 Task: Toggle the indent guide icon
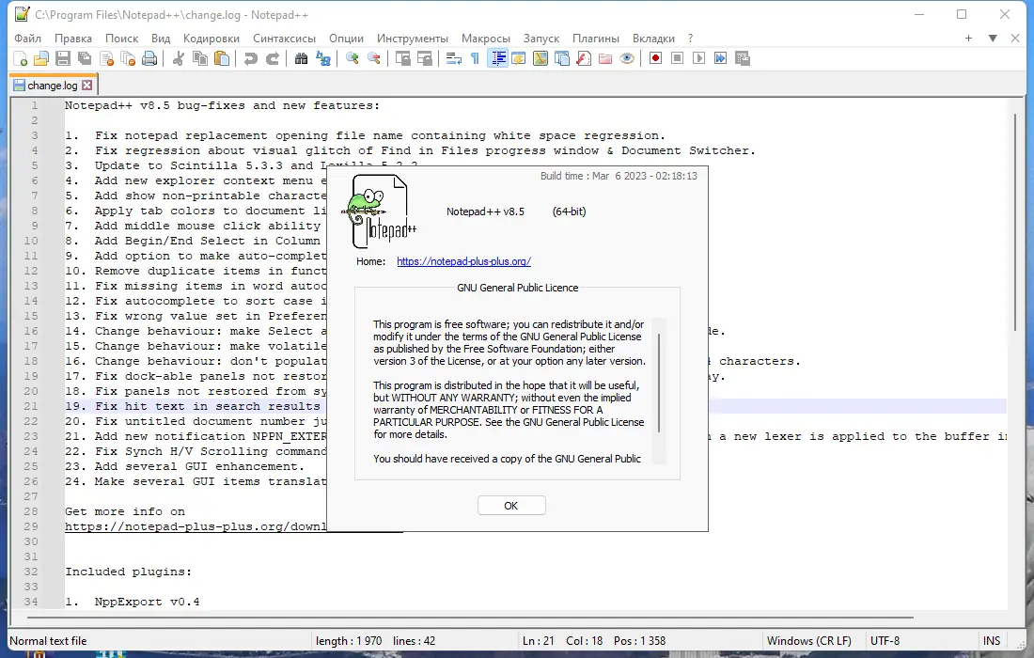498,58
